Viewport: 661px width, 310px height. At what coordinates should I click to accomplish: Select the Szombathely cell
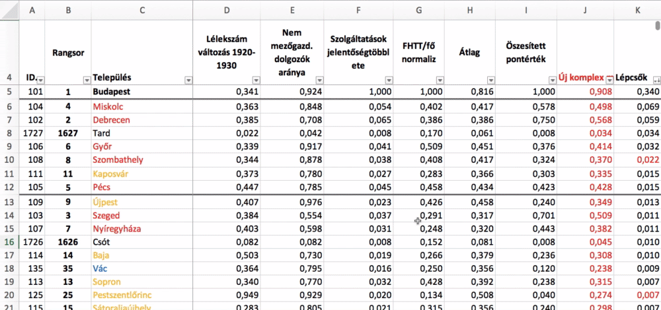142,160
